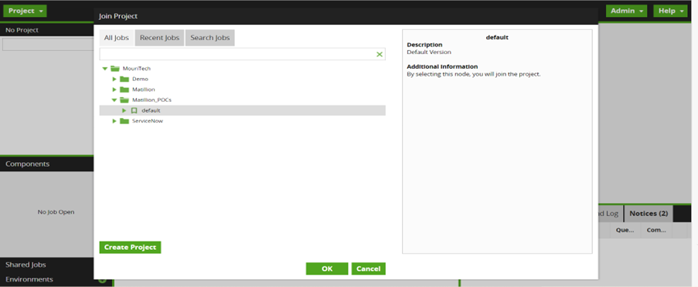Open the Environments panel
698x287 pixels.
click(46, 279)
